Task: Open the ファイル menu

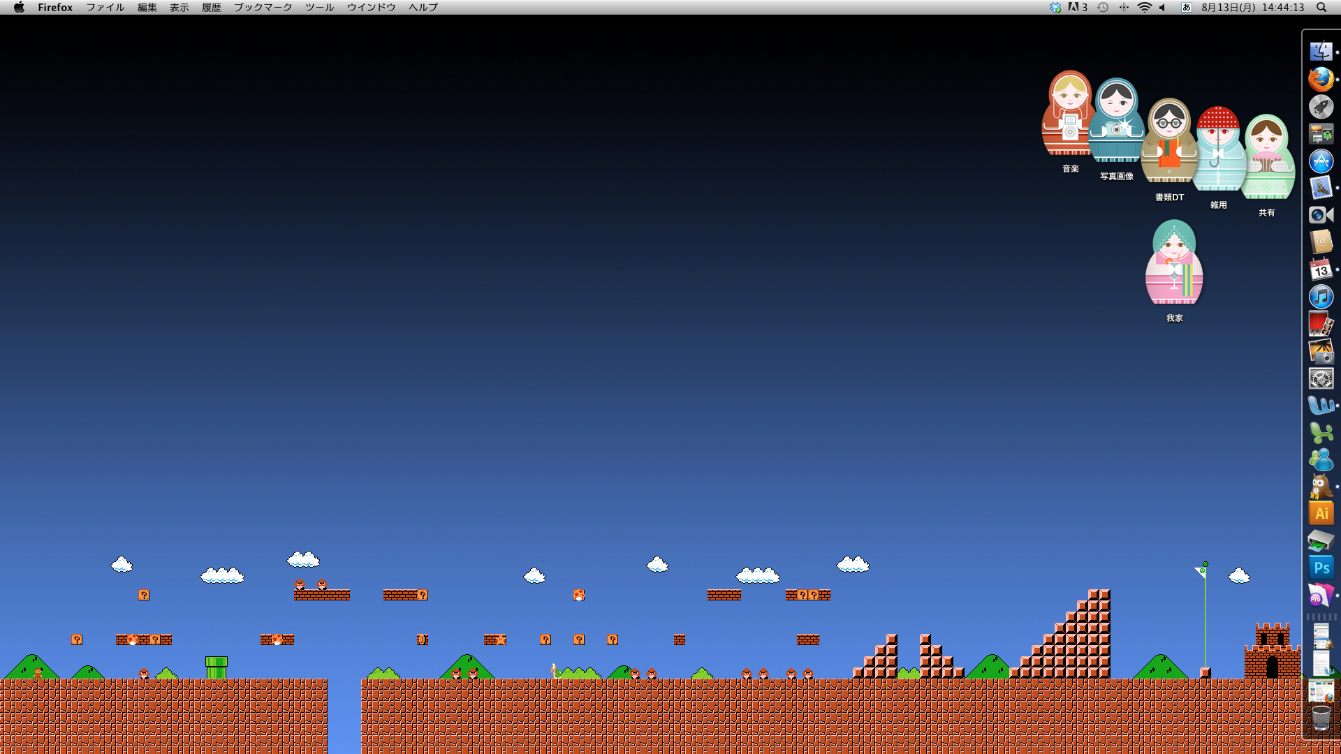Action: tap(105, 7)
